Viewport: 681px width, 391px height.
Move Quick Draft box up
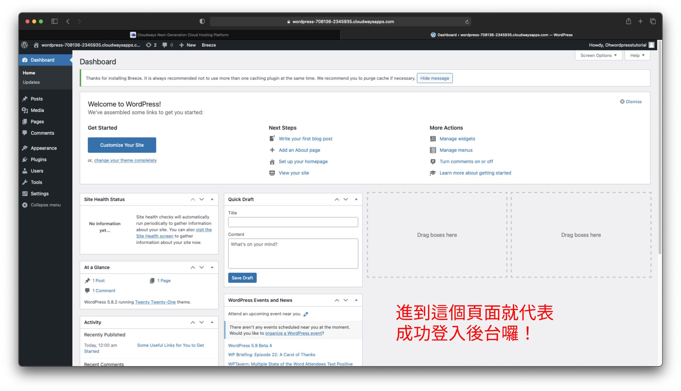[x=337, y=199]
